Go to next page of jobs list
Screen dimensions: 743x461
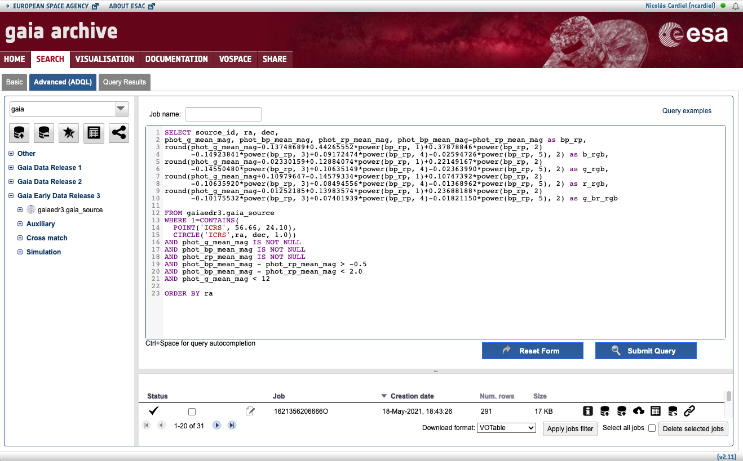point(216,426)
